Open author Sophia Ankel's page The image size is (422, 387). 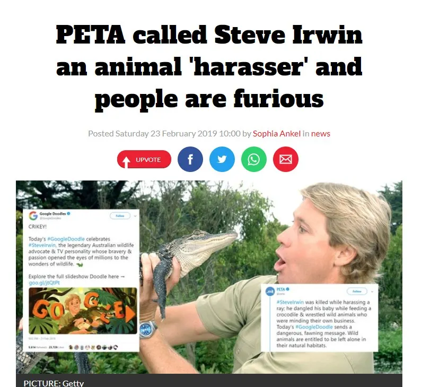(276, 134)
